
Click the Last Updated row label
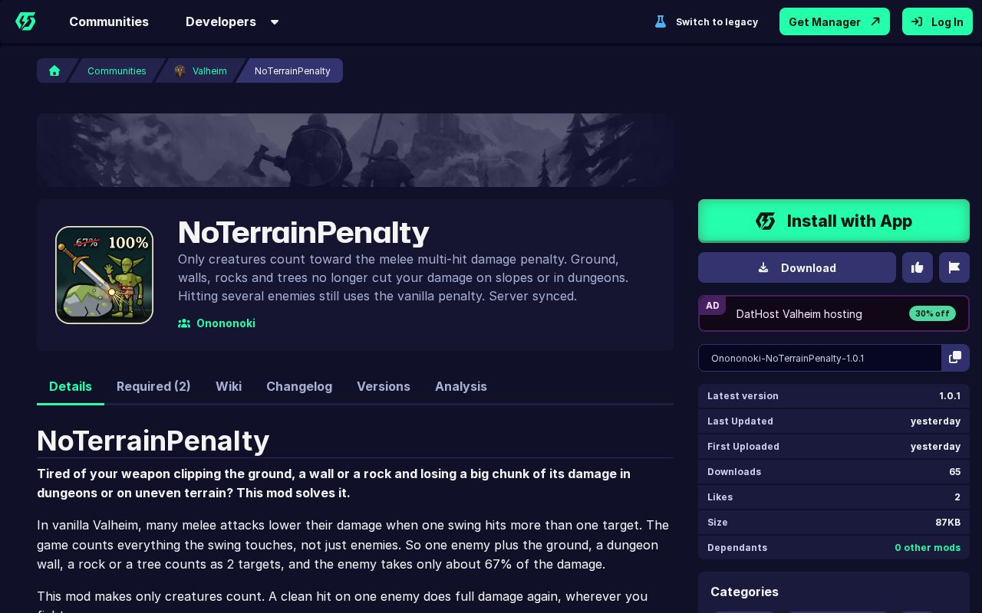click(x=740, y=421)
